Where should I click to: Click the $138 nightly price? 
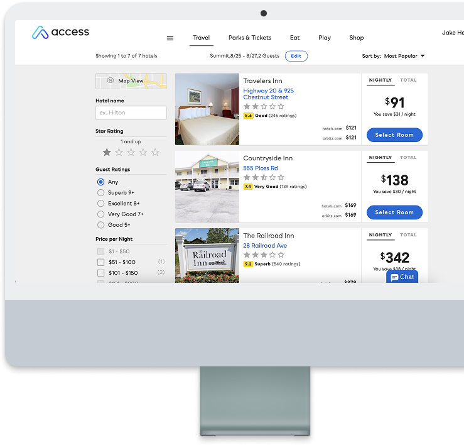click(394, 180)
